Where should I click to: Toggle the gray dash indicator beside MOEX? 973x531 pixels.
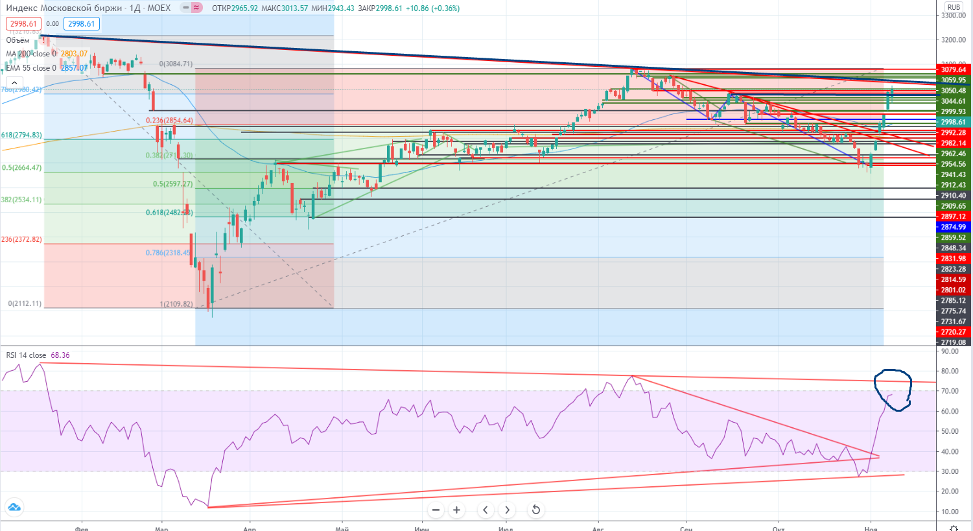point(185,8)
